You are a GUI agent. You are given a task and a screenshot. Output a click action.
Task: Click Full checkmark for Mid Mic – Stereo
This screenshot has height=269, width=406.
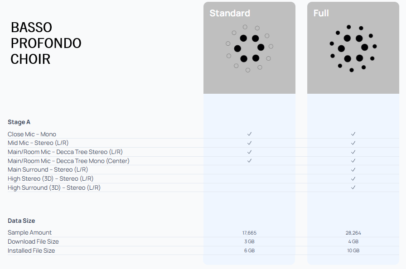[353, 143]
